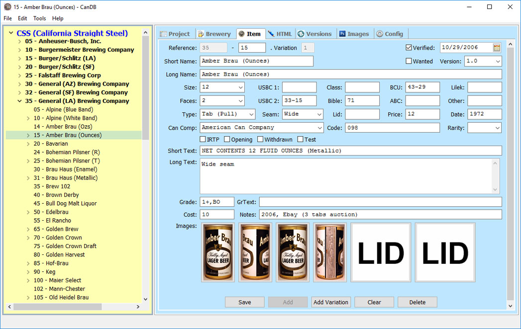Open the Version dropdown showing 1.0
This screenshot has width=521, height=329.
pyautogui.click(x=498, y=61)
